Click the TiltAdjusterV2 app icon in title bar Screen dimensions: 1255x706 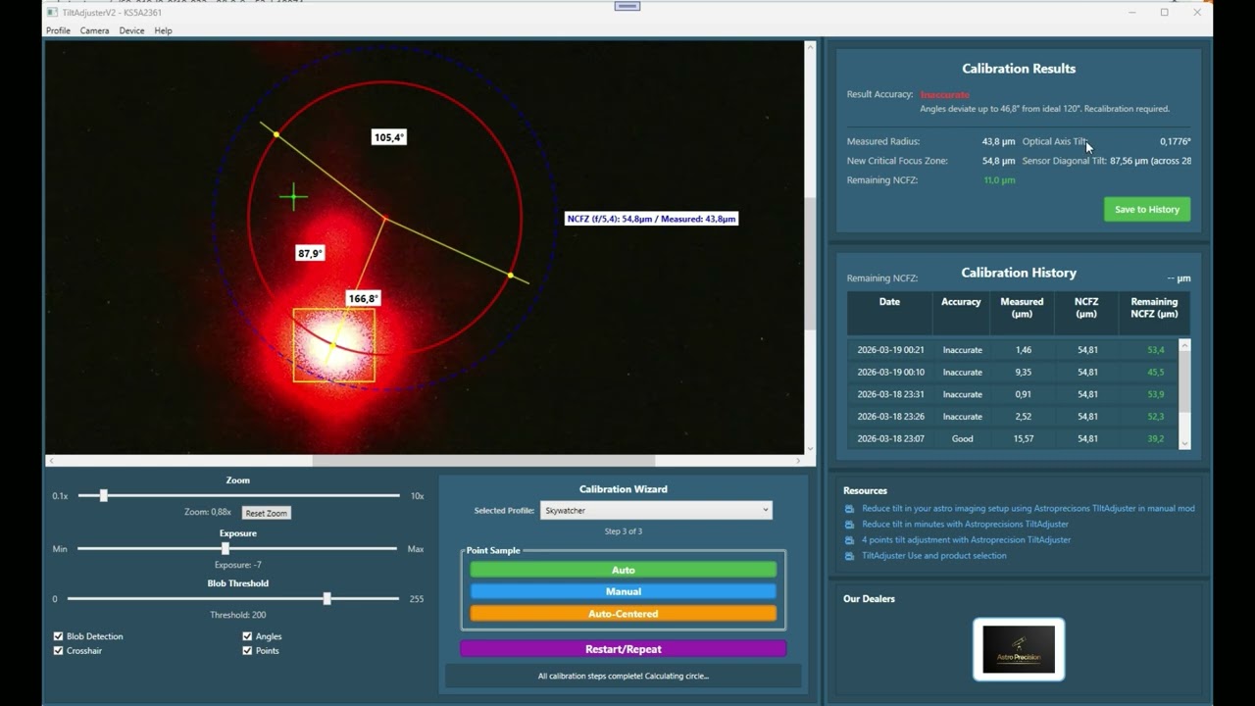[x=52, y=13]
